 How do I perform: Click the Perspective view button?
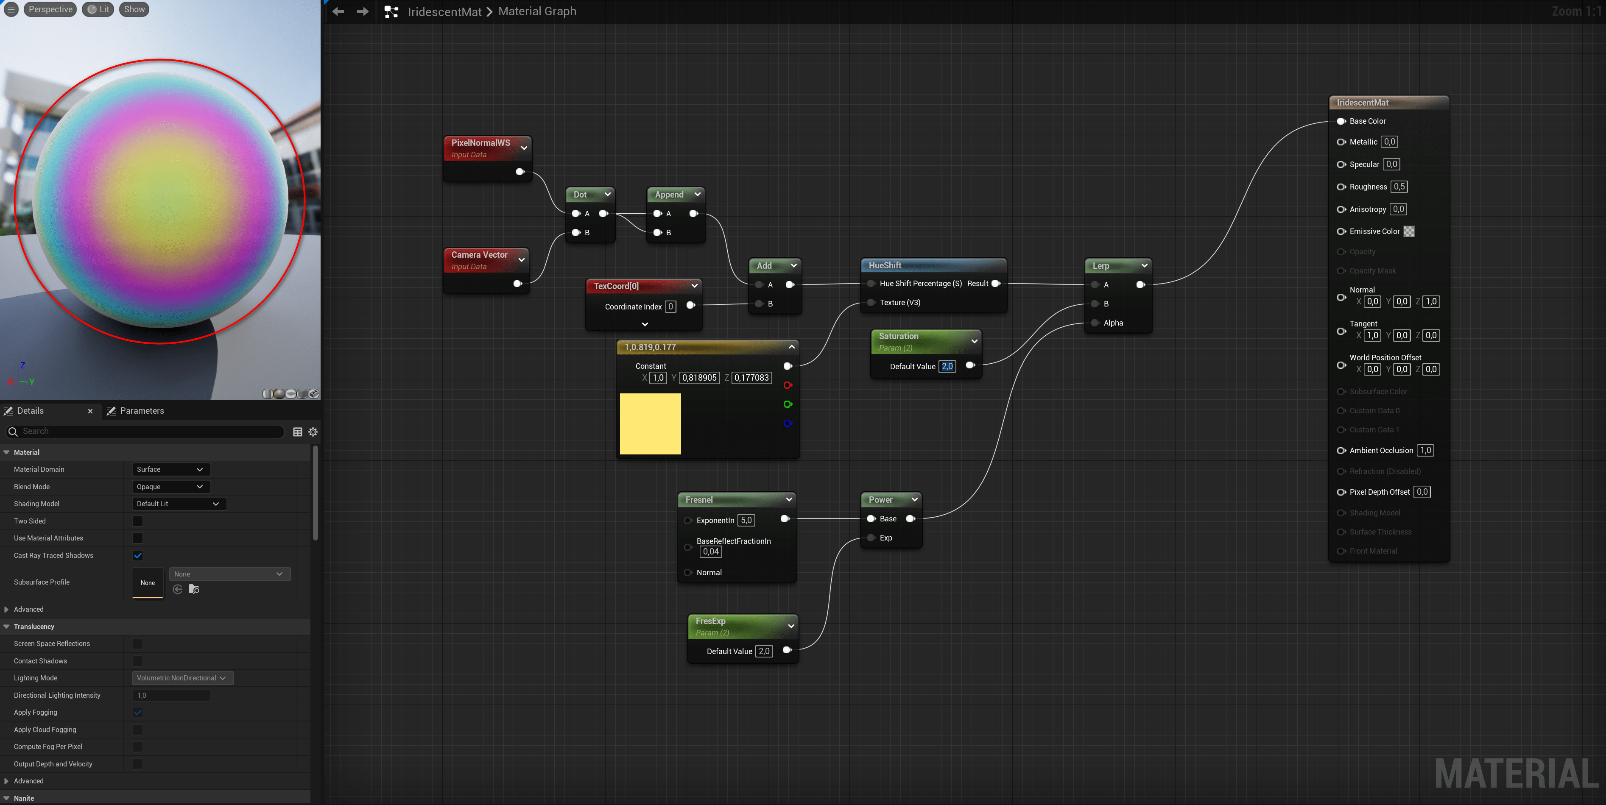point(50,9)
